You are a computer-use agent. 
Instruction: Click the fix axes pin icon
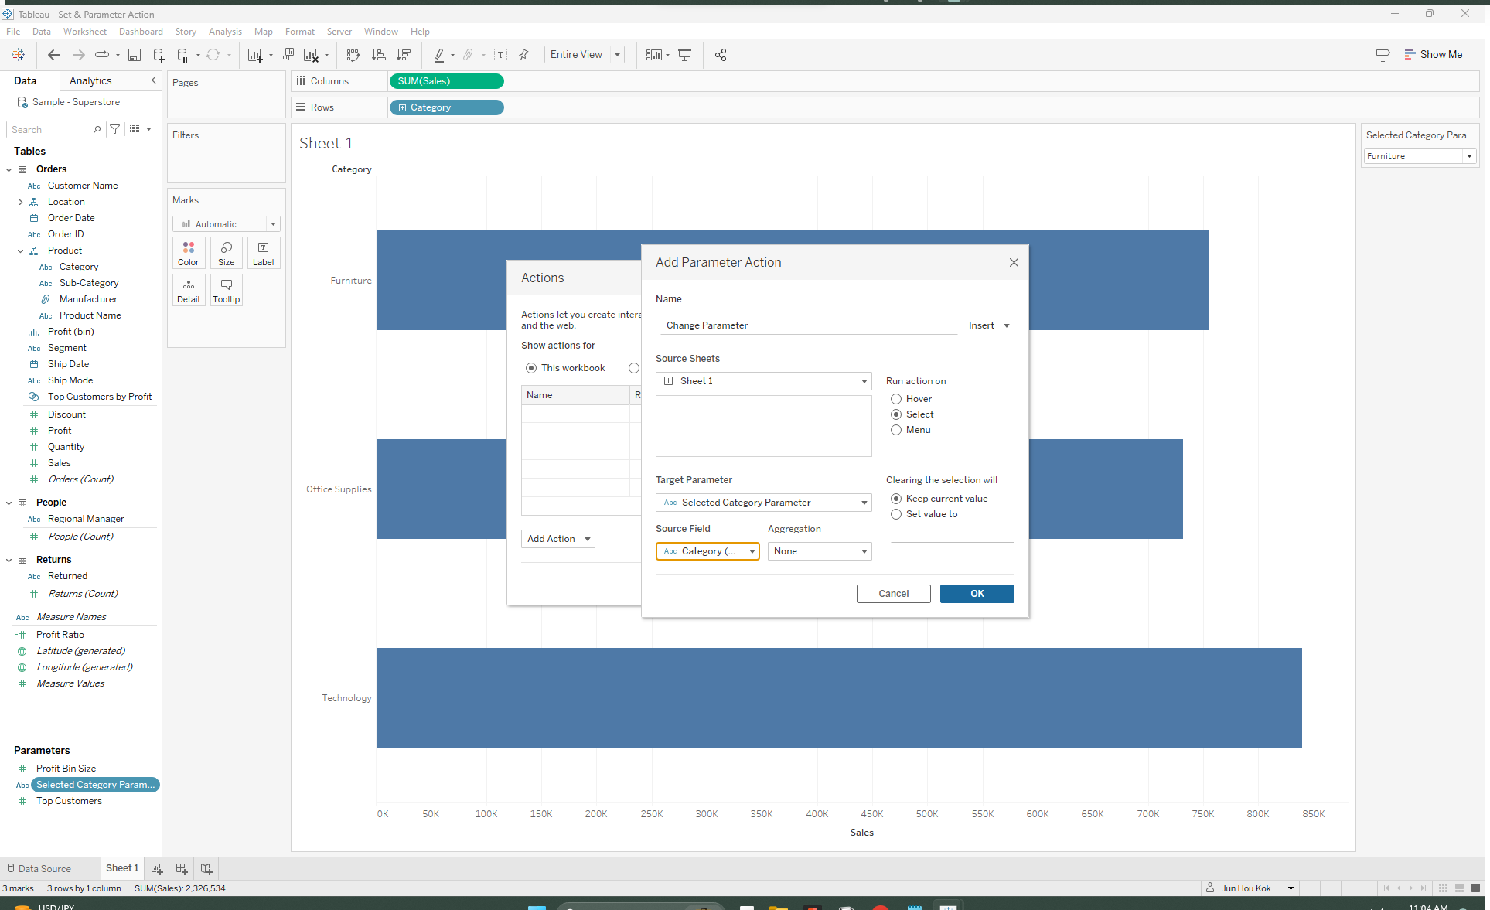coord(523,55)
